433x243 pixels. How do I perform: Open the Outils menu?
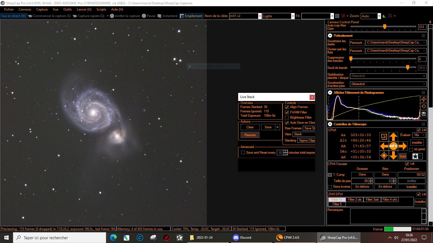coord(67,9)
